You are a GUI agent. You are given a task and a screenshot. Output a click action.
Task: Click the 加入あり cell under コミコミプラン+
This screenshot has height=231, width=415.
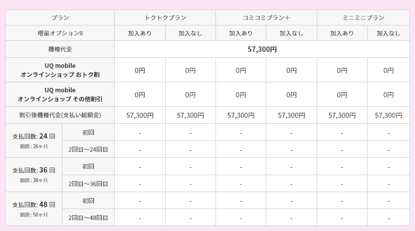[241, 33]
